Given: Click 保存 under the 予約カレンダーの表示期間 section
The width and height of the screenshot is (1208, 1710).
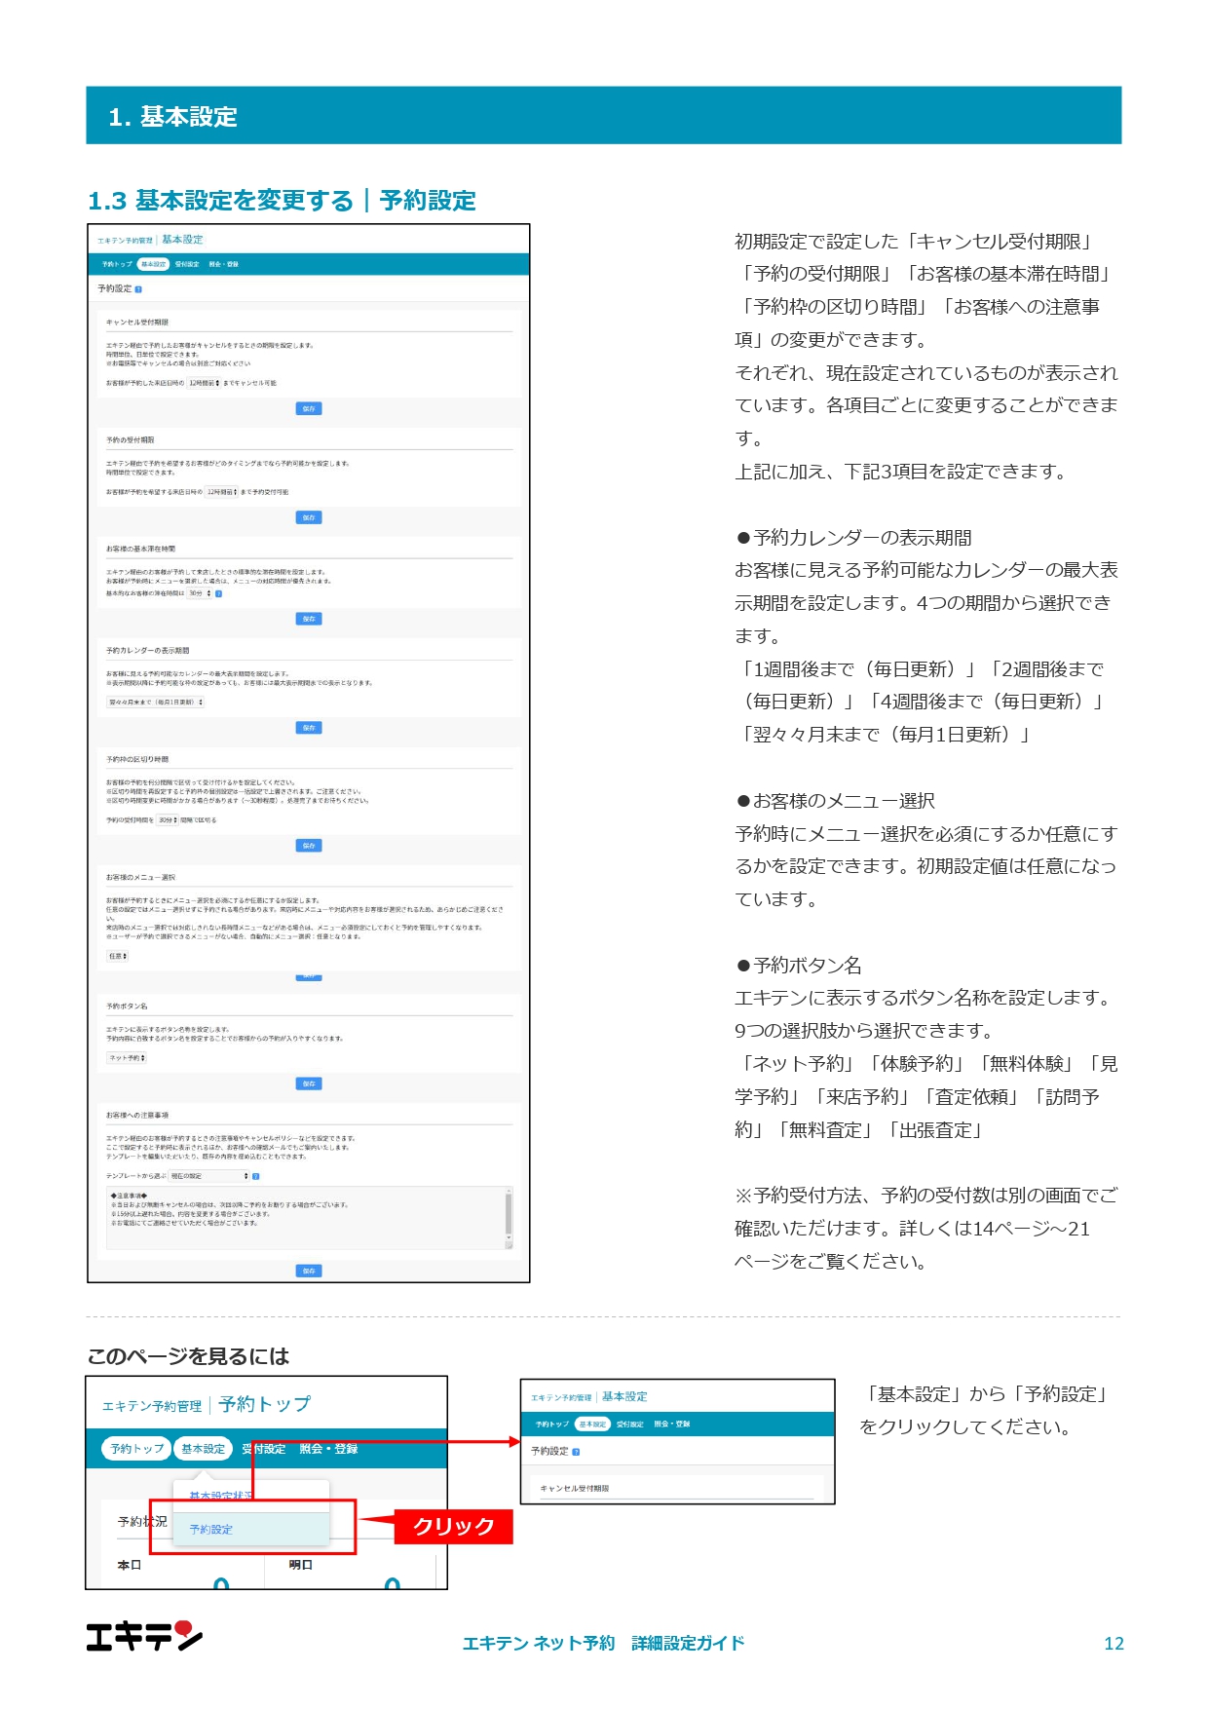Looking at the screenshot, I should coord(309,728).
